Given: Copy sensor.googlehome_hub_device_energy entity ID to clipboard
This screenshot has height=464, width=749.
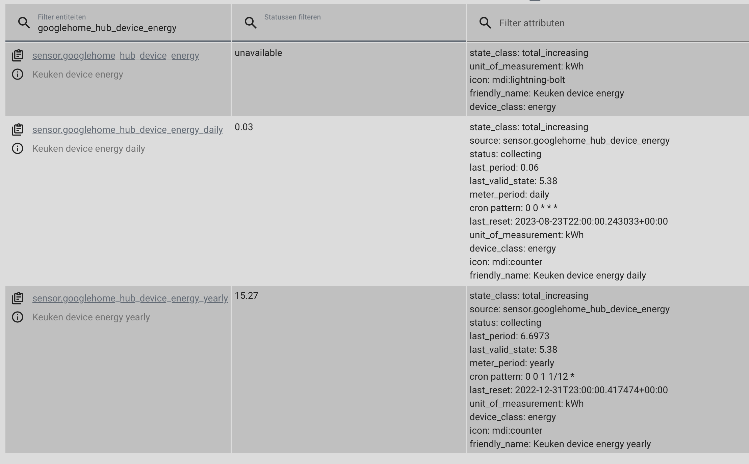Looking at the screenshot, I should [18, 55].
